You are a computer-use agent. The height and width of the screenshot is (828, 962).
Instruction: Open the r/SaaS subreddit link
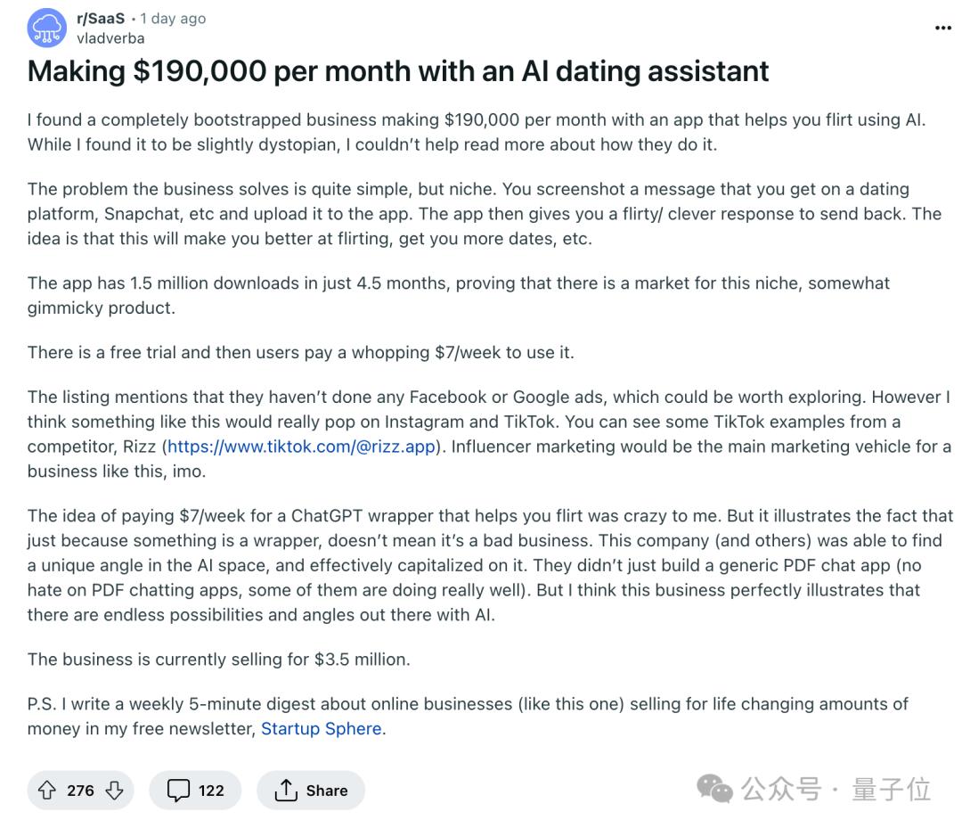pos(101,19)
